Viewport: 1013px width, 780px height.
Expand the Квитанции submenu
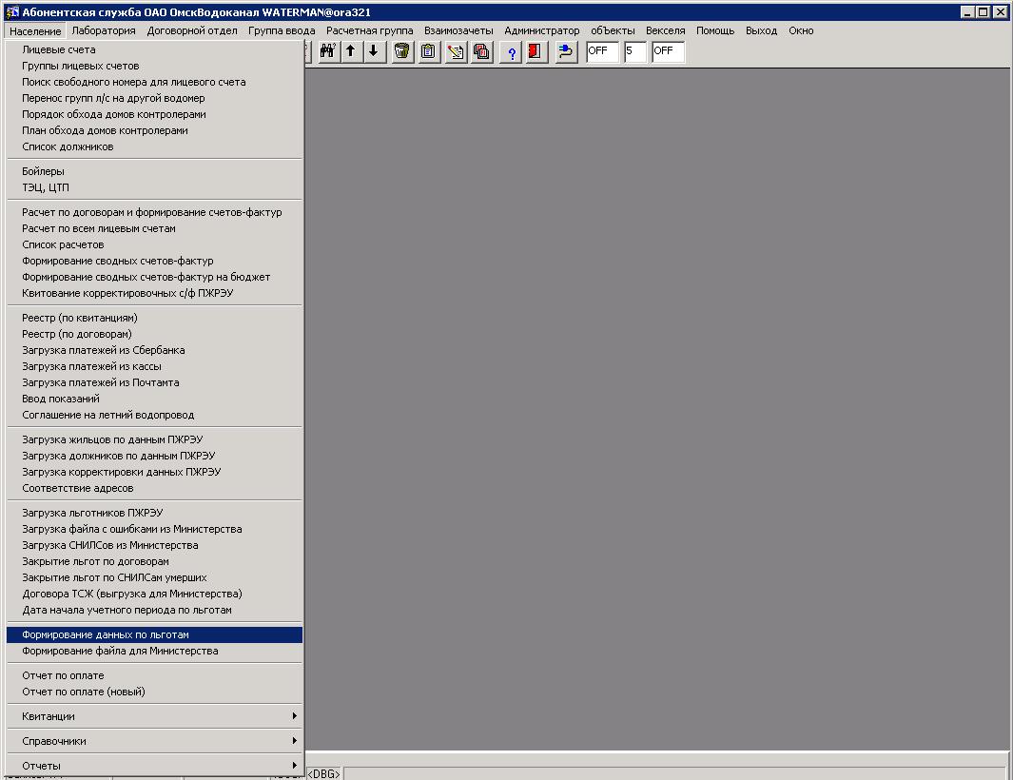152,716
